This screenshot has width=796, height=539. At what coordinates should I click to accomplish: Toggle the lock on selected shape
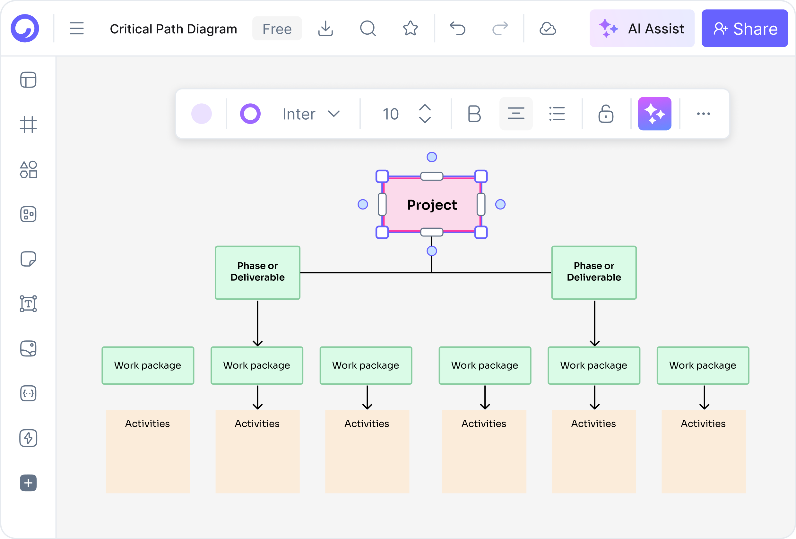[606, 114]
